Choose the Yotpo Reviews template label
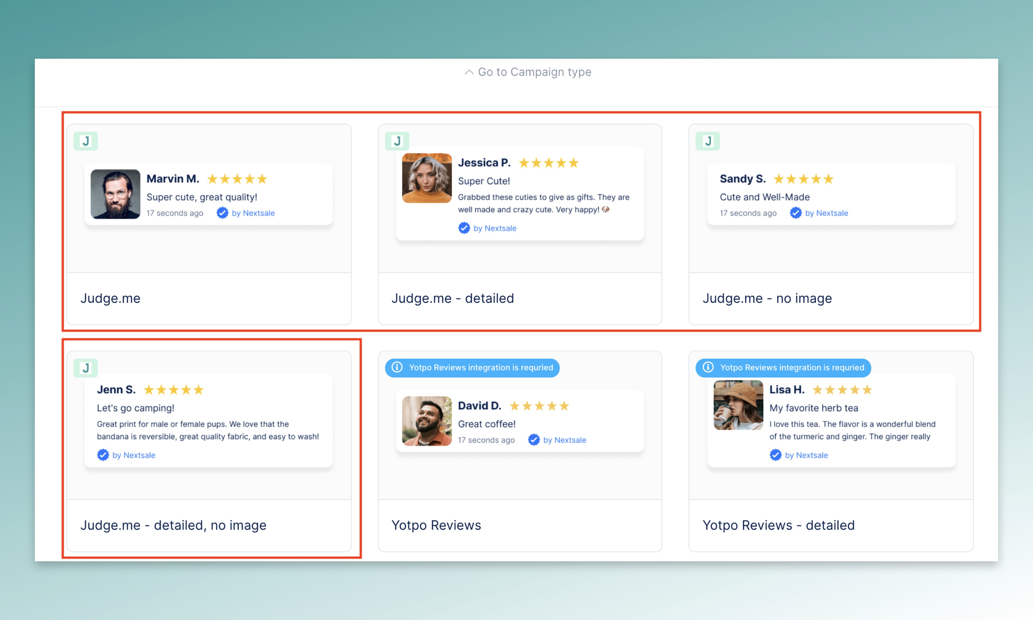 tap(436, 525)
